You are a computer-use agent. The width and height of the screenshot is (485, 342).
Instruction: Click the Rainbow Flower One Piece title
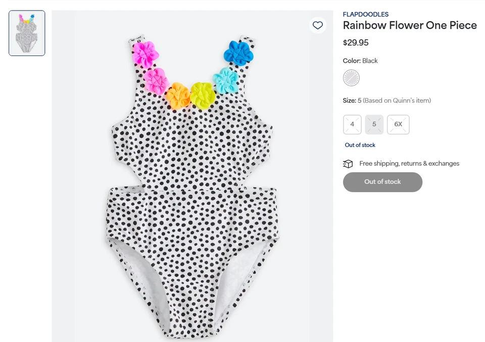(x=410, y=26)
